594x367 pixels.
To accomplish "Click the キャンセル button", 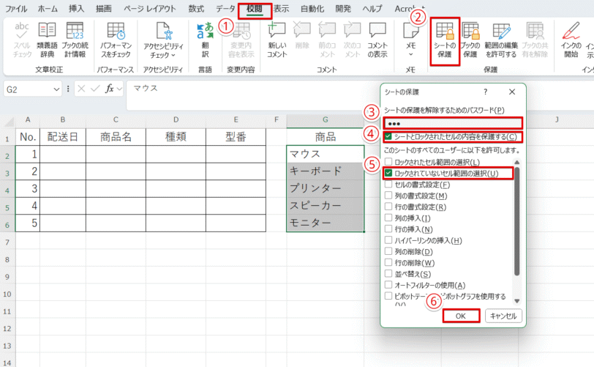I will coord(503,316).
